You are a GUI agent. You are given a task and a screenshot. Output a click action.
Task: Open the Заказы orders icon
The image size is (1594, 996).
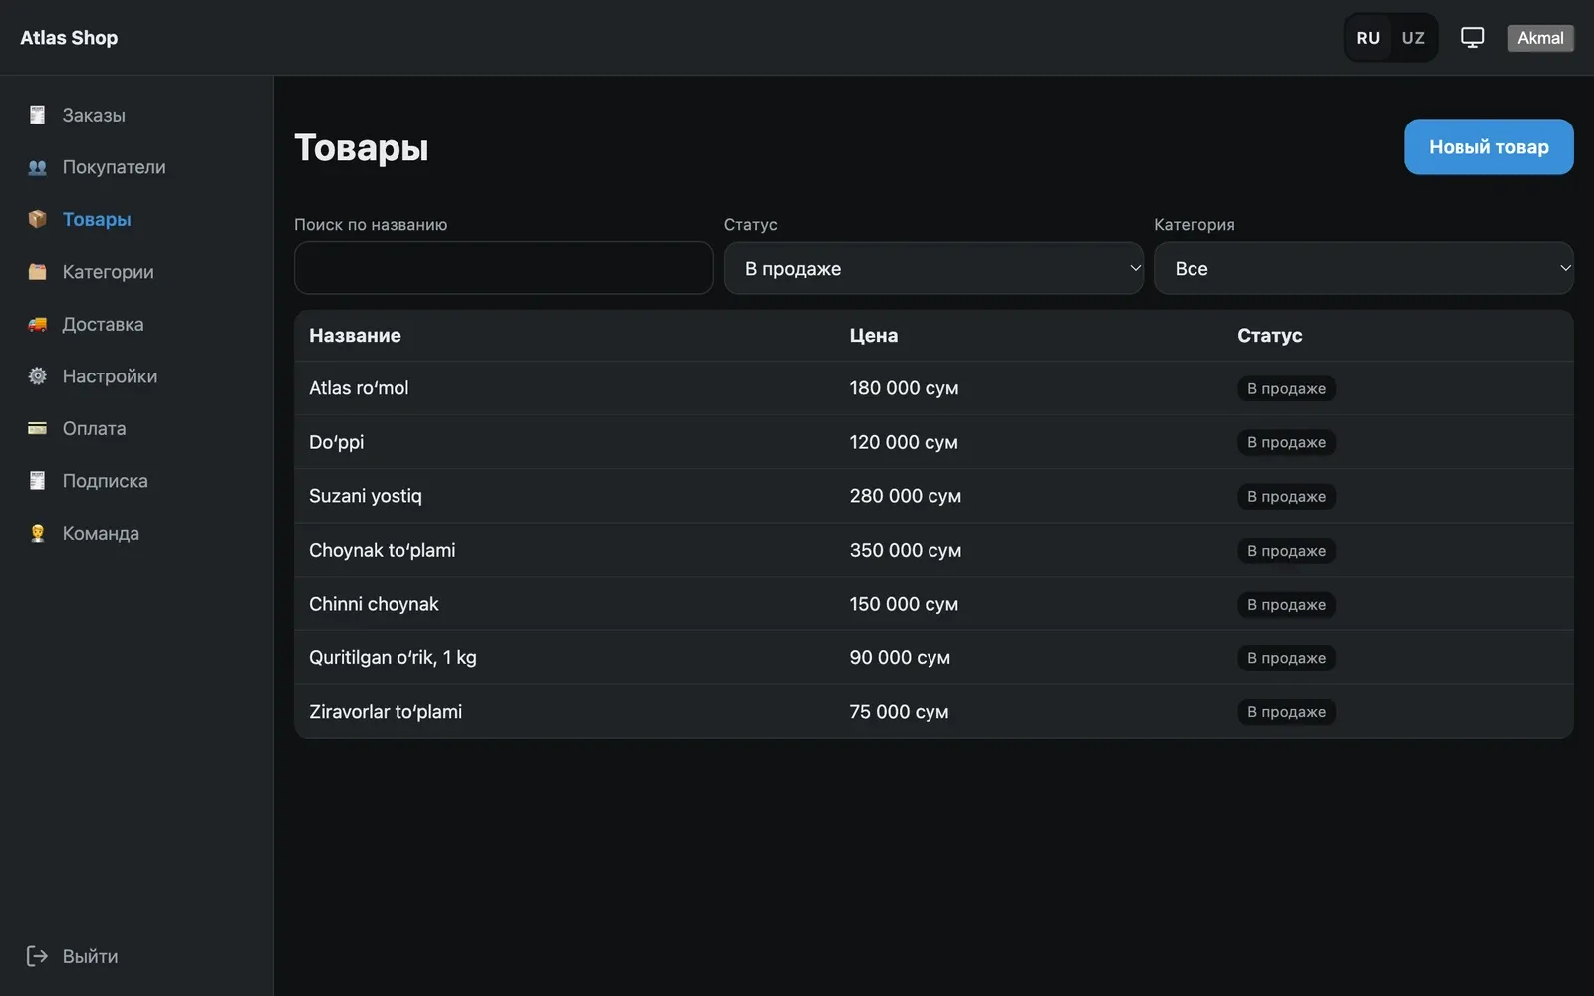pos(37,115)
